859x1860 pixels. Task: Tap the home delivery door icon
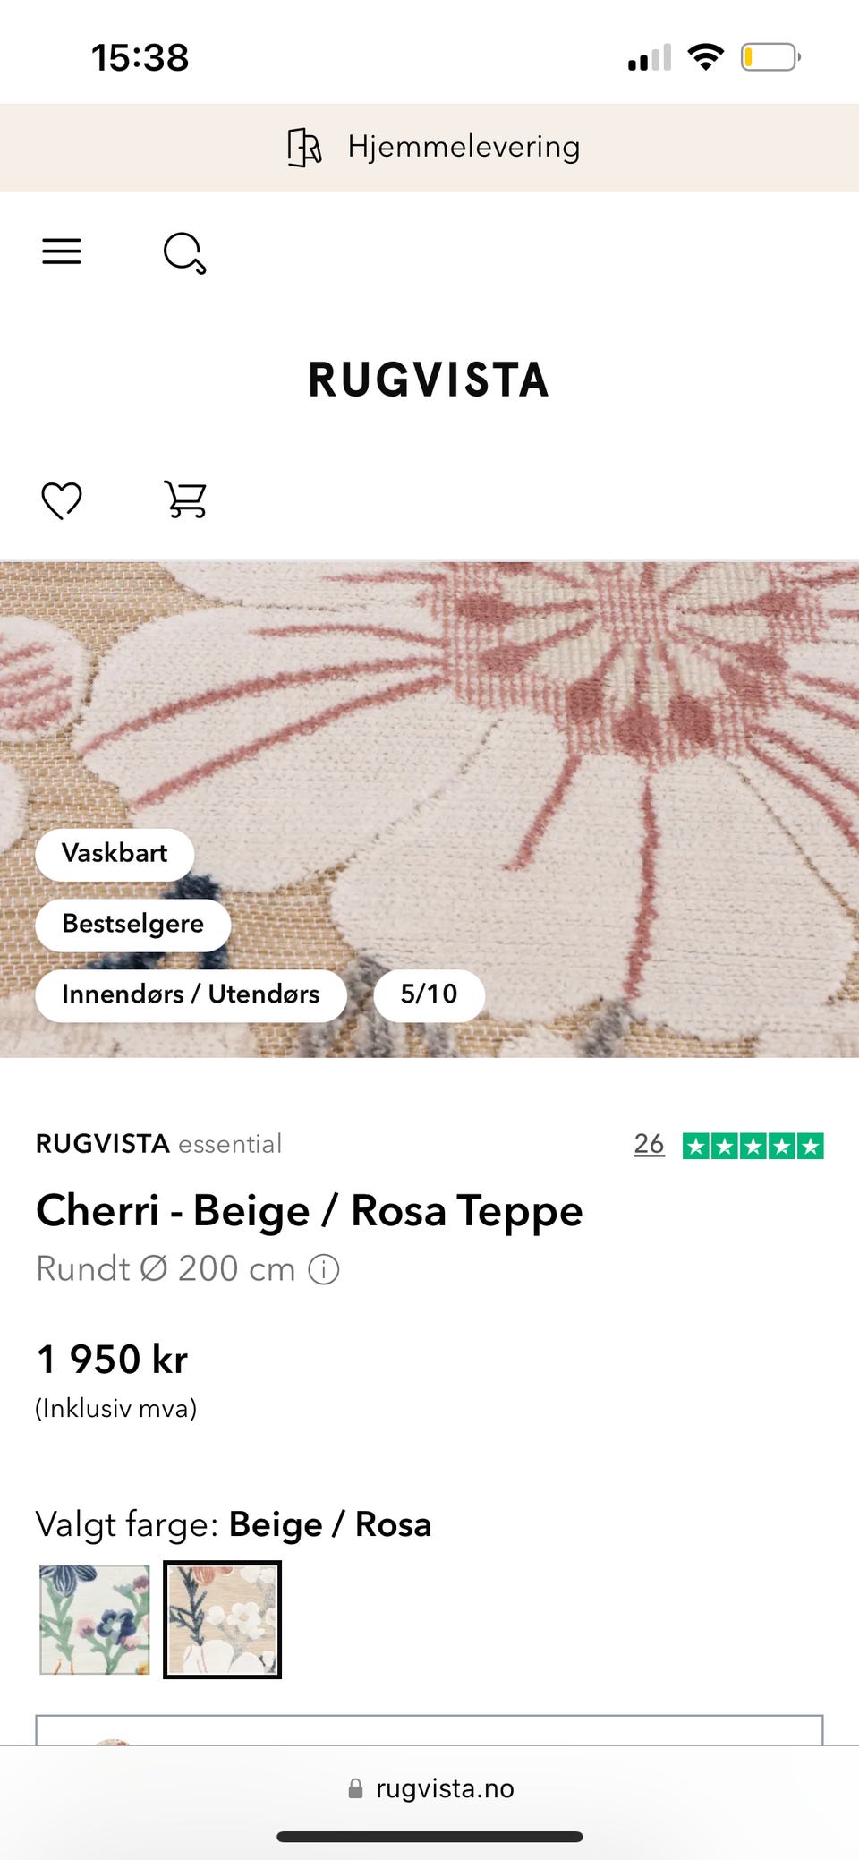click(304, 148)
